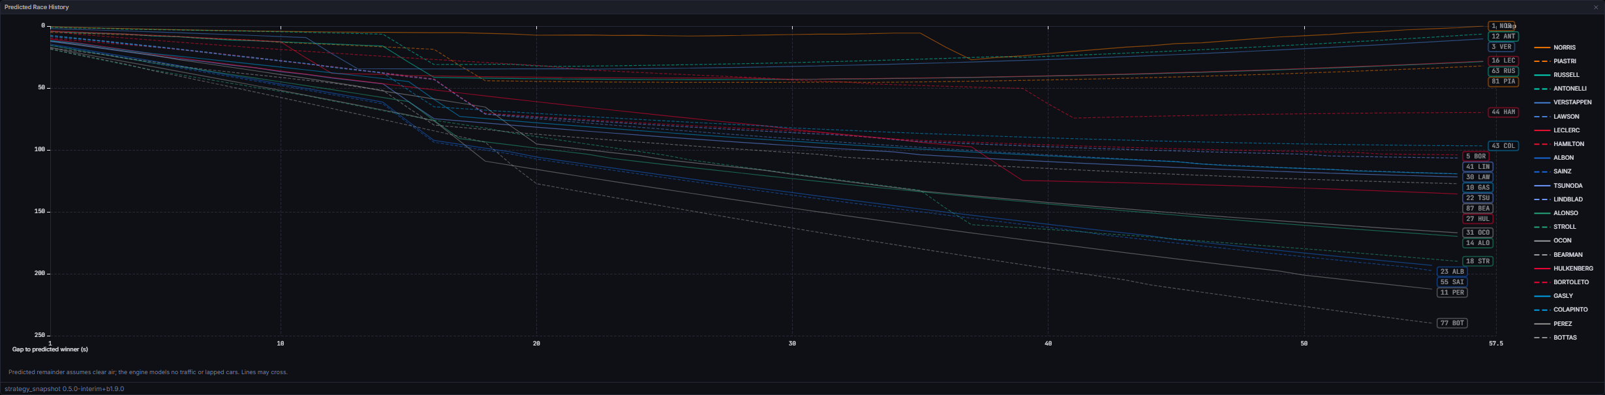Image resolution: width=1605 pixels, height=395 pixels.
Task: Select the 43 COL end-of-line tag
Action: tap(1503, 146)
